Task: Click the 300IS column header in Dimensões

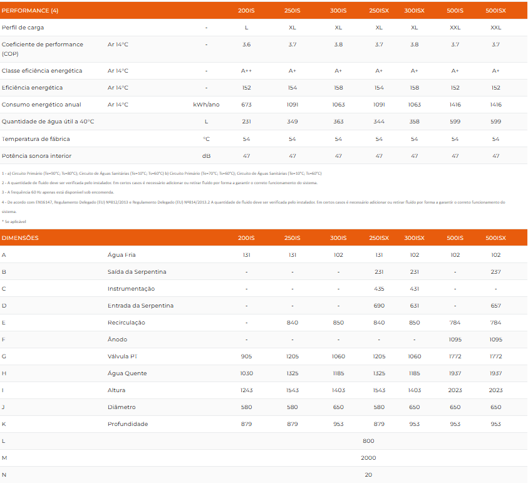Action: click(338, 238)
